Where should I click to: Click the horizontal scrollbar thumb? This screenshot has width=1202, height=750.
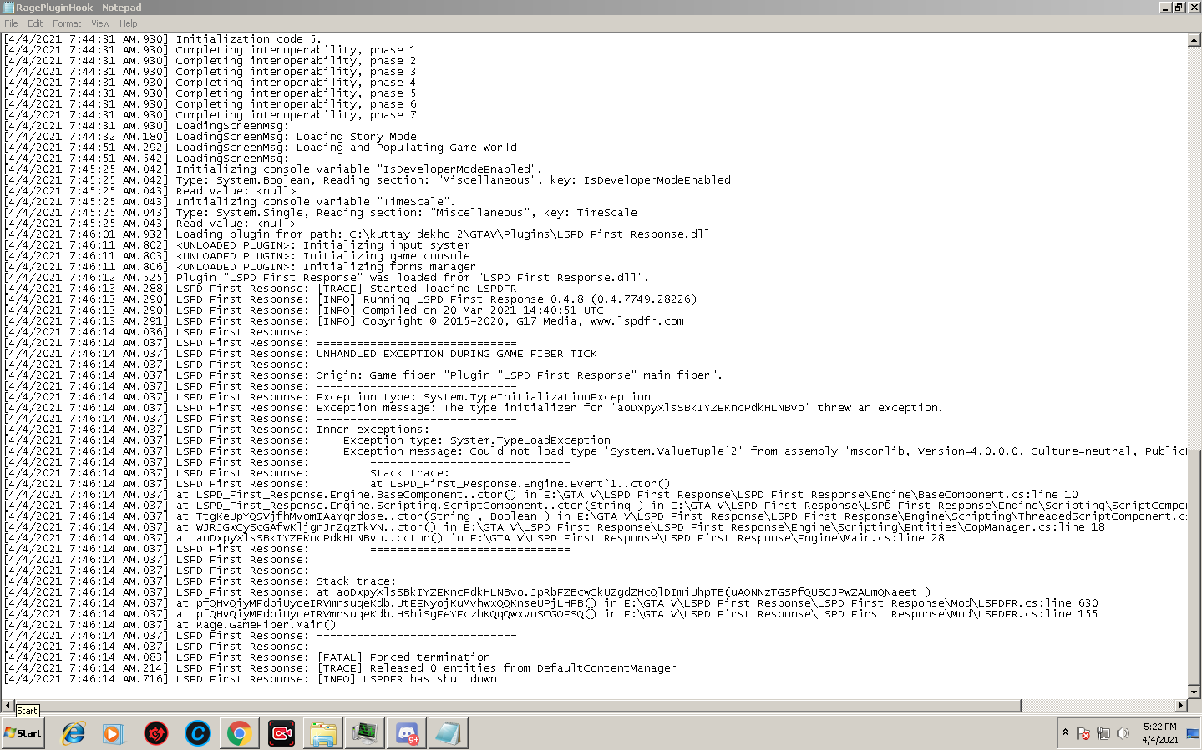[518, 706]
